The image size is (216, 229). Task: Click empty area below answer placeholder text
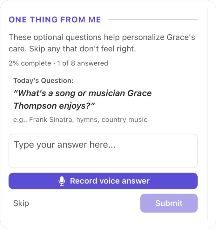[x=103, y=159]
